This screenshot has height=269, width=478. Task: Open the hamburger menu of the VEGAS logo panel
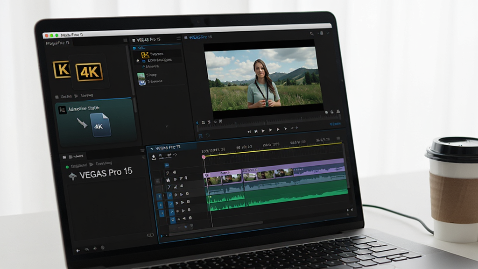click(142, 150)
